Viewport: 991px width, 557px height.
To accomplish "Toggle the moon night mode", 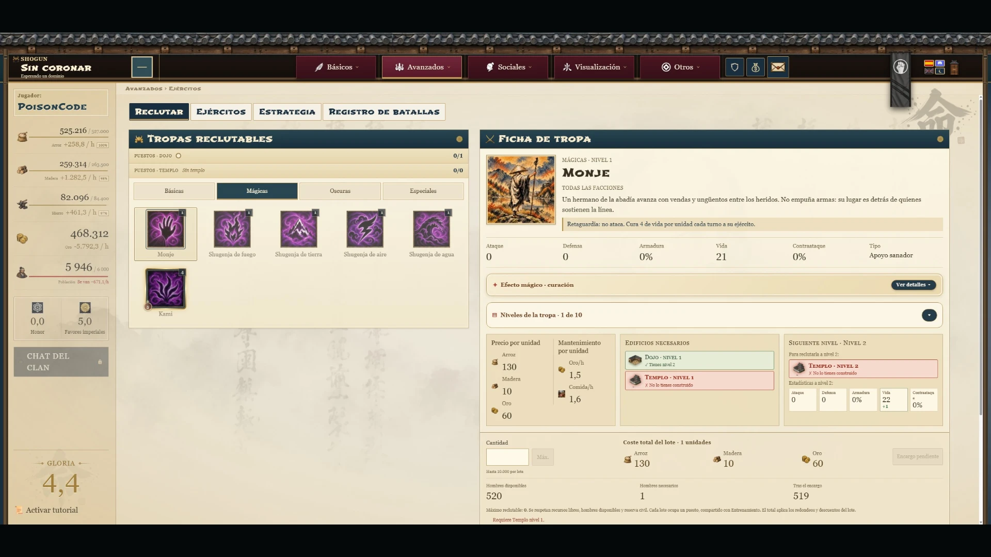I will [940, 71].
